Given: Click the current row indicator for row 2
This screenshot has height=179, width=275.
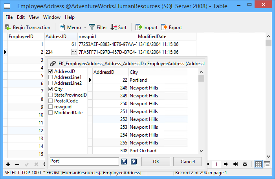Looking at the screenshot, I should [x=5, y=52].
